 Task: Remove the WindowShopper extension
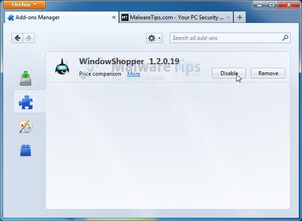point(268,73)
